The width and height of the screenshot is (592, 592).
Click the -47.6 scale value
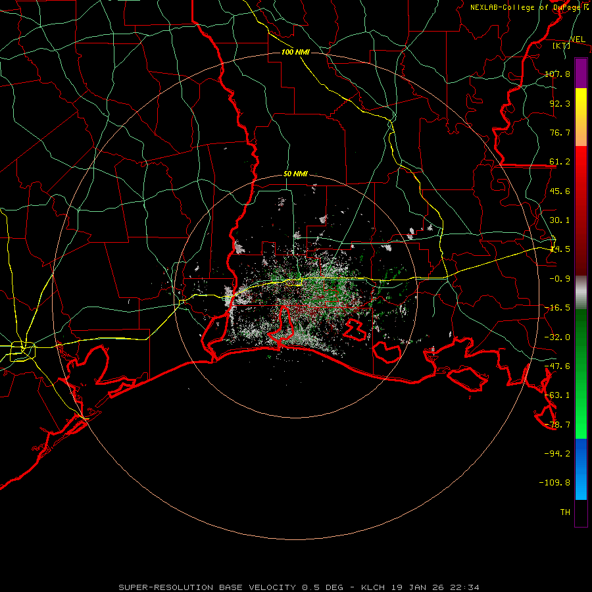pyautogui.click(x=557, y=366)
